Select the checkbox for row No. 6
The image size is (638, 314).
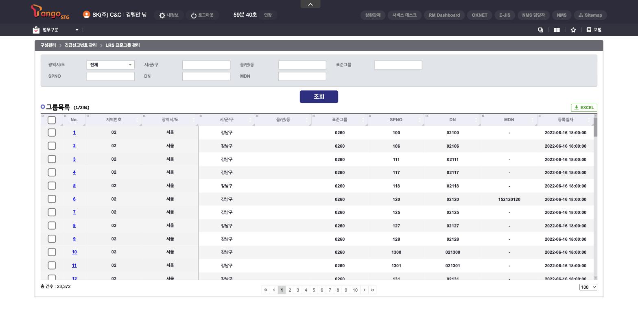click(52, 199)
